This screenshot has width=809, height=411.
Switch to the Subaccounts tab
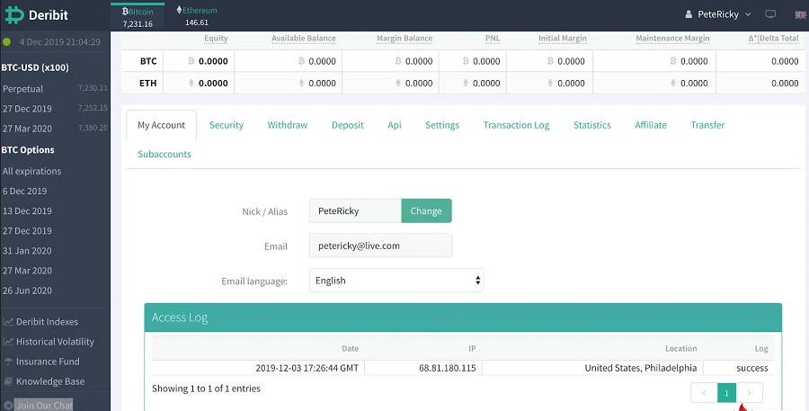(x=164, y=154)
